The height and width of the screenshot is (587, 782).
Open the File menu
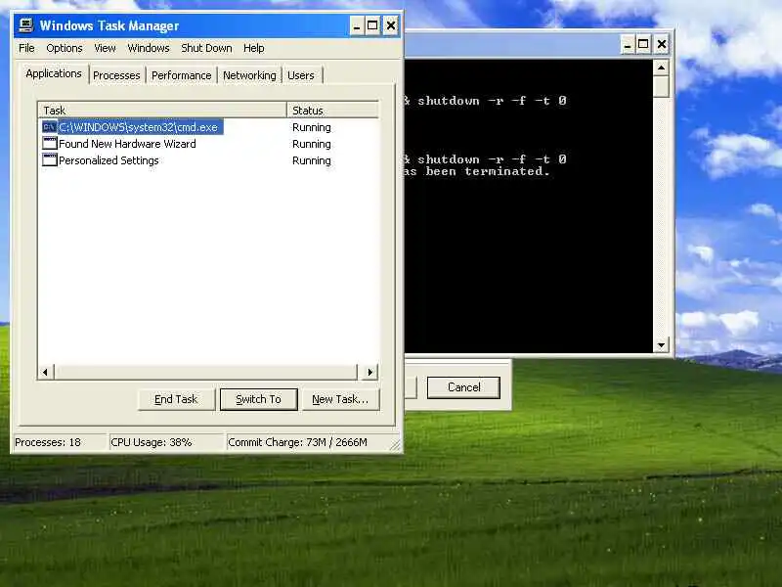click(26, 48)
